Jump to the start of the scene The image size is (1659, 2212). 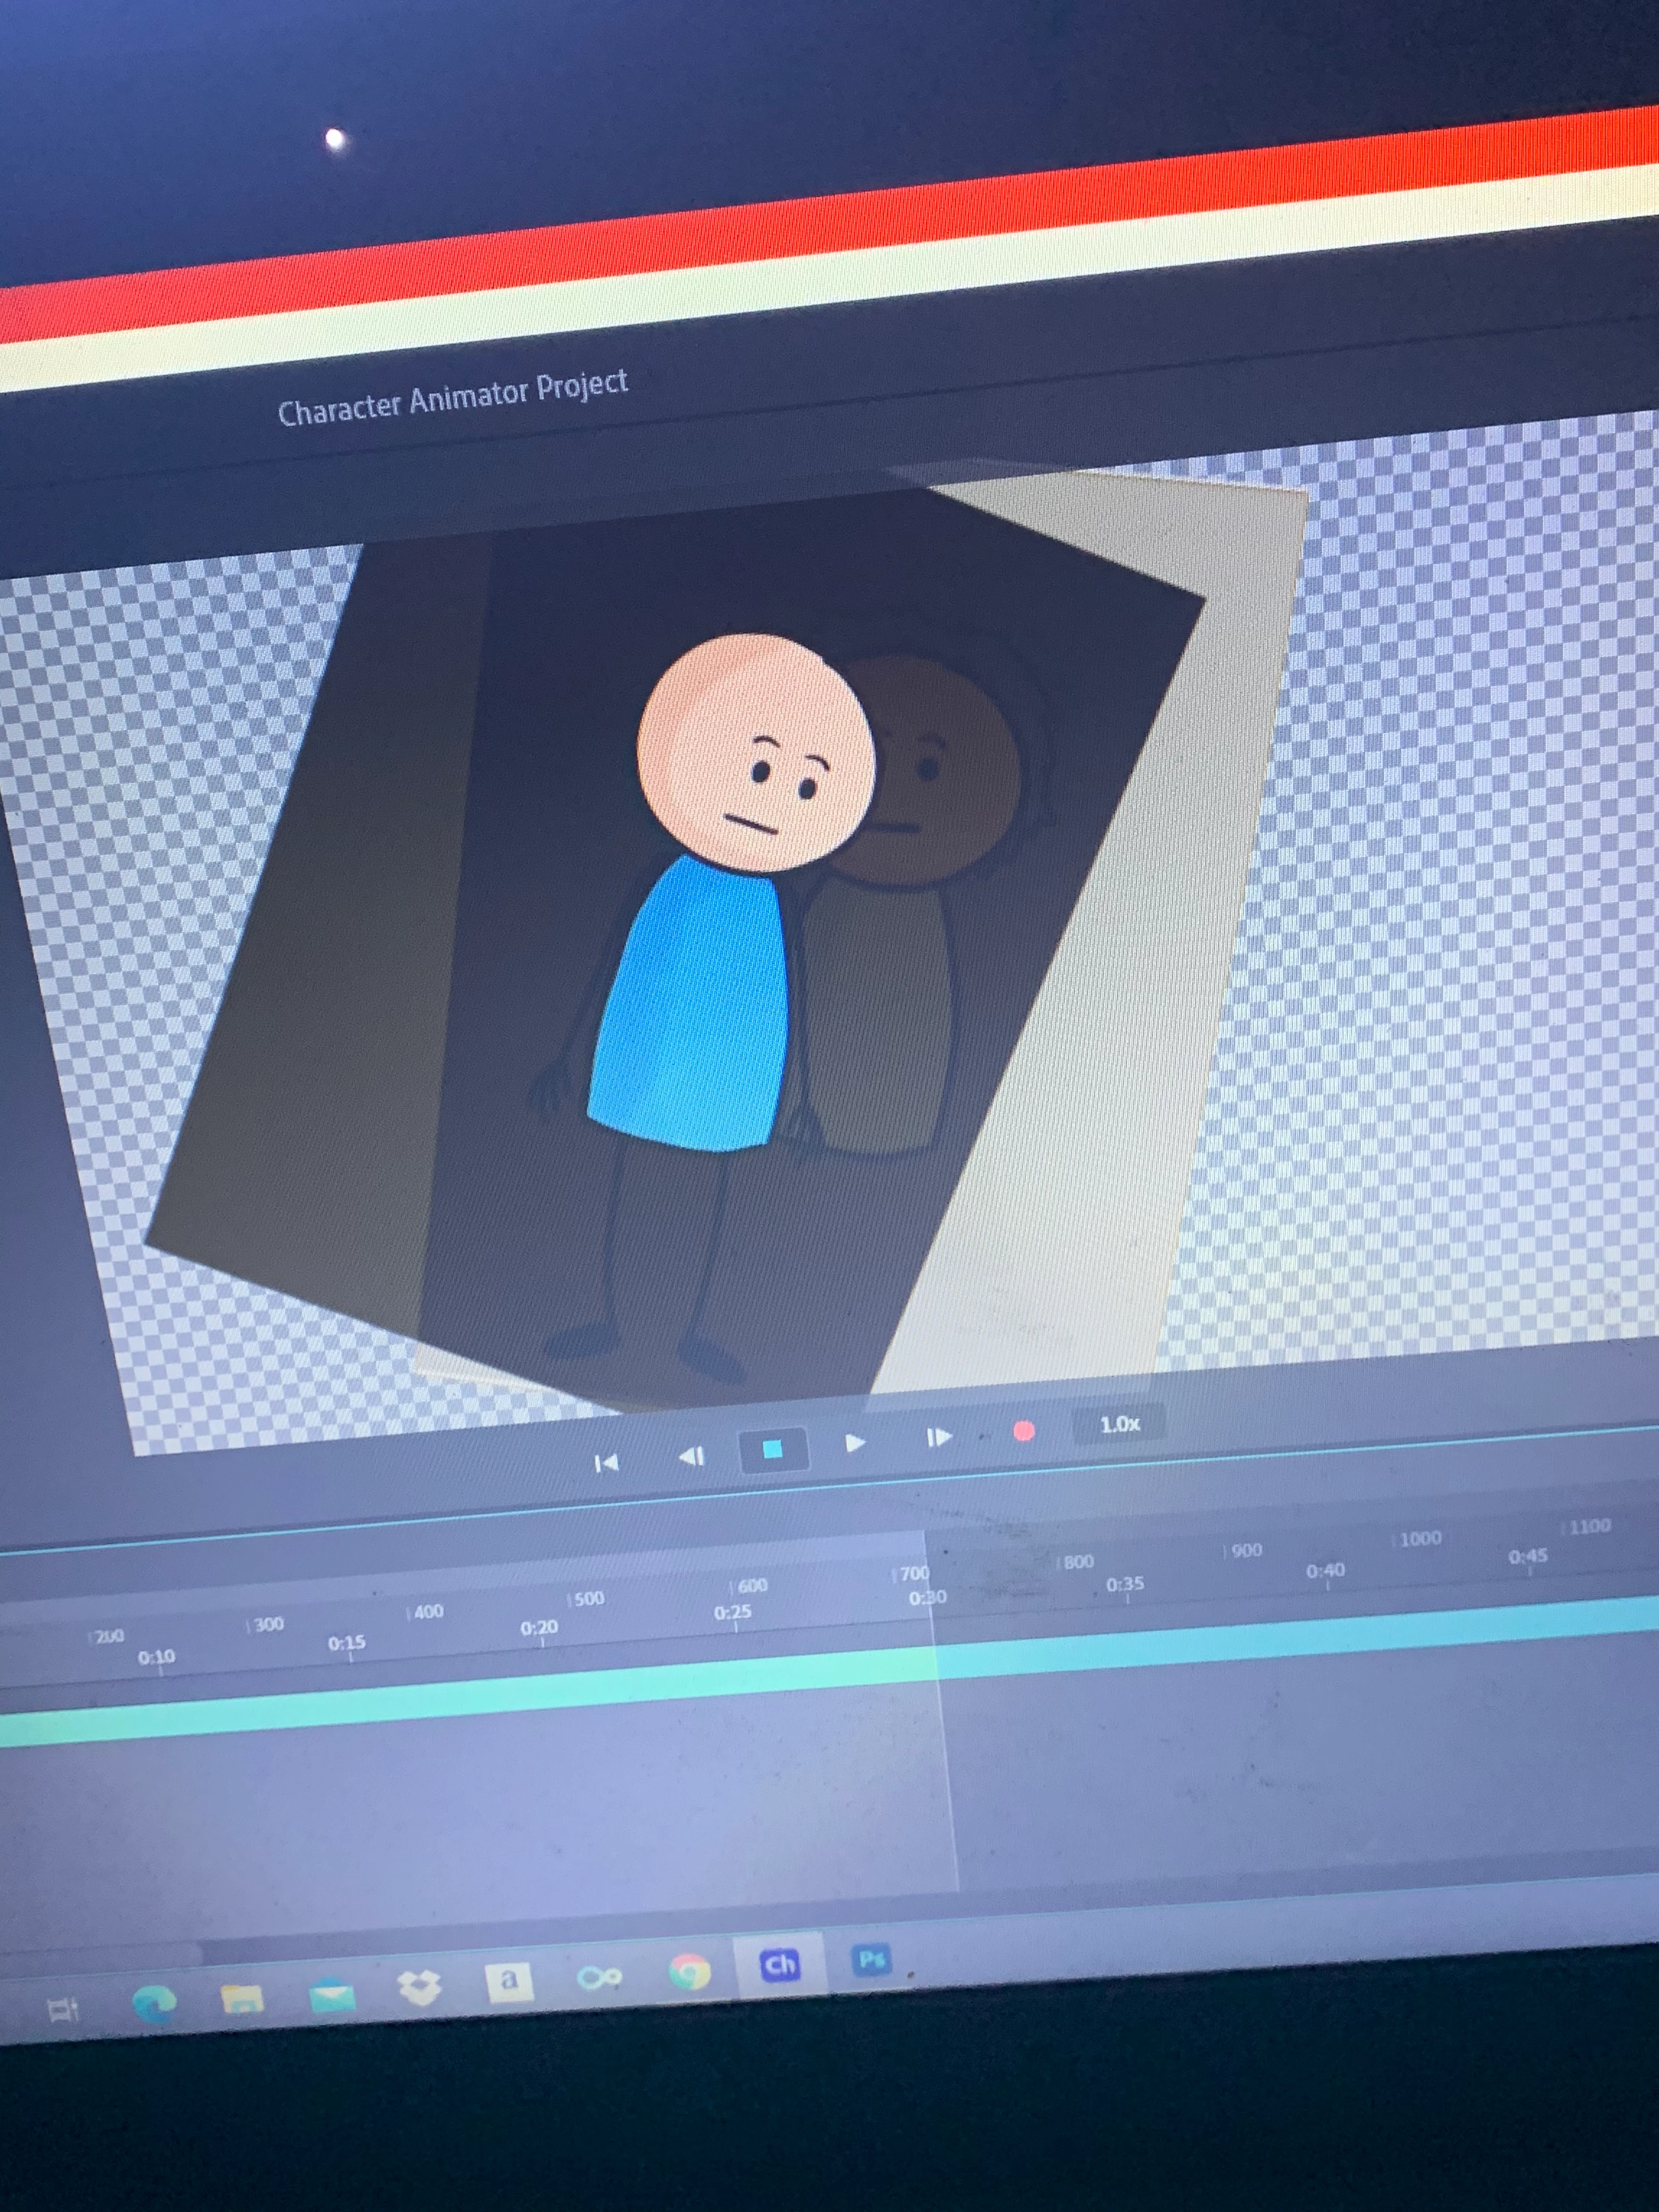606,1464
